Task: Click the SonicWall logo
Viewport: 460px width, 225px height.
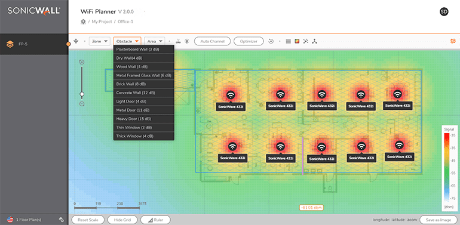Action: 33,11
